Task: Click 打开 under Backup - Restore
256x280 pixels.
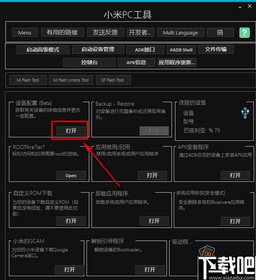Action: coord(154,131)
